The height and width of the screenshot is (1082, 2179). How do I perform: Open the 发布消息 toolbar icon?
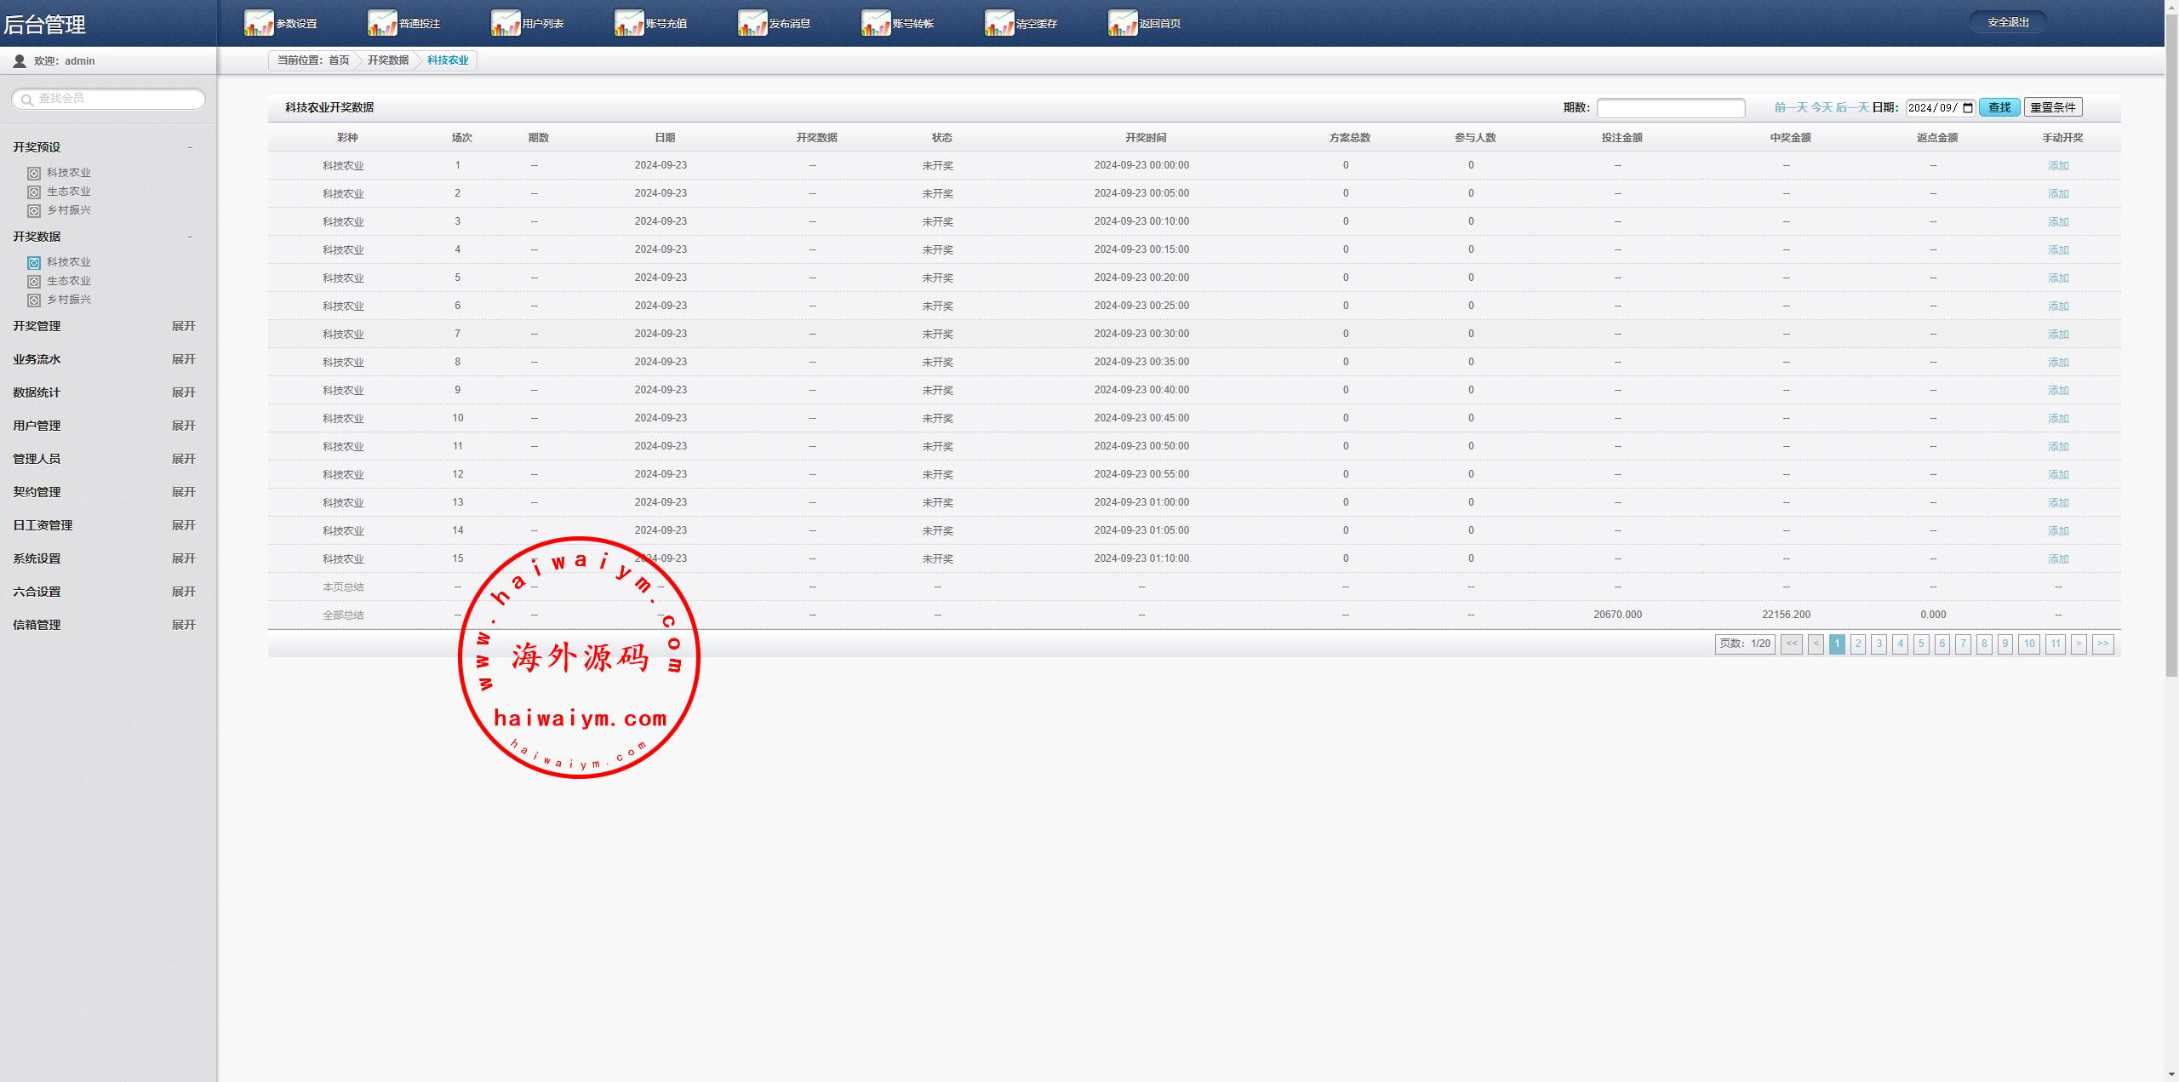click(752, 23)
